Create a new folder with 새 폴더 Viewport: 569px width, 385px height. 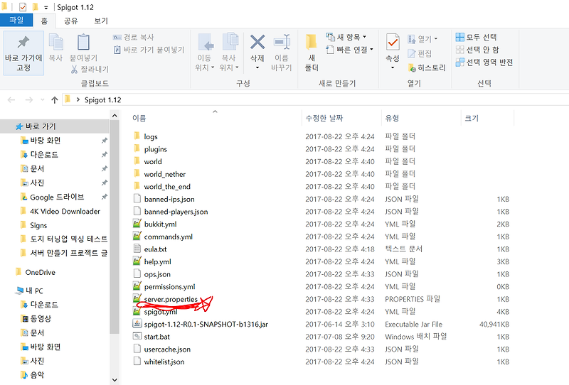click(312, 52)
